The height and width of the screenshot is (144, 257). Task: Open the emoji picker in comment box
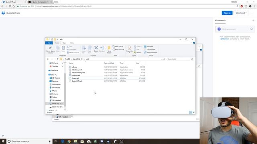251,29
